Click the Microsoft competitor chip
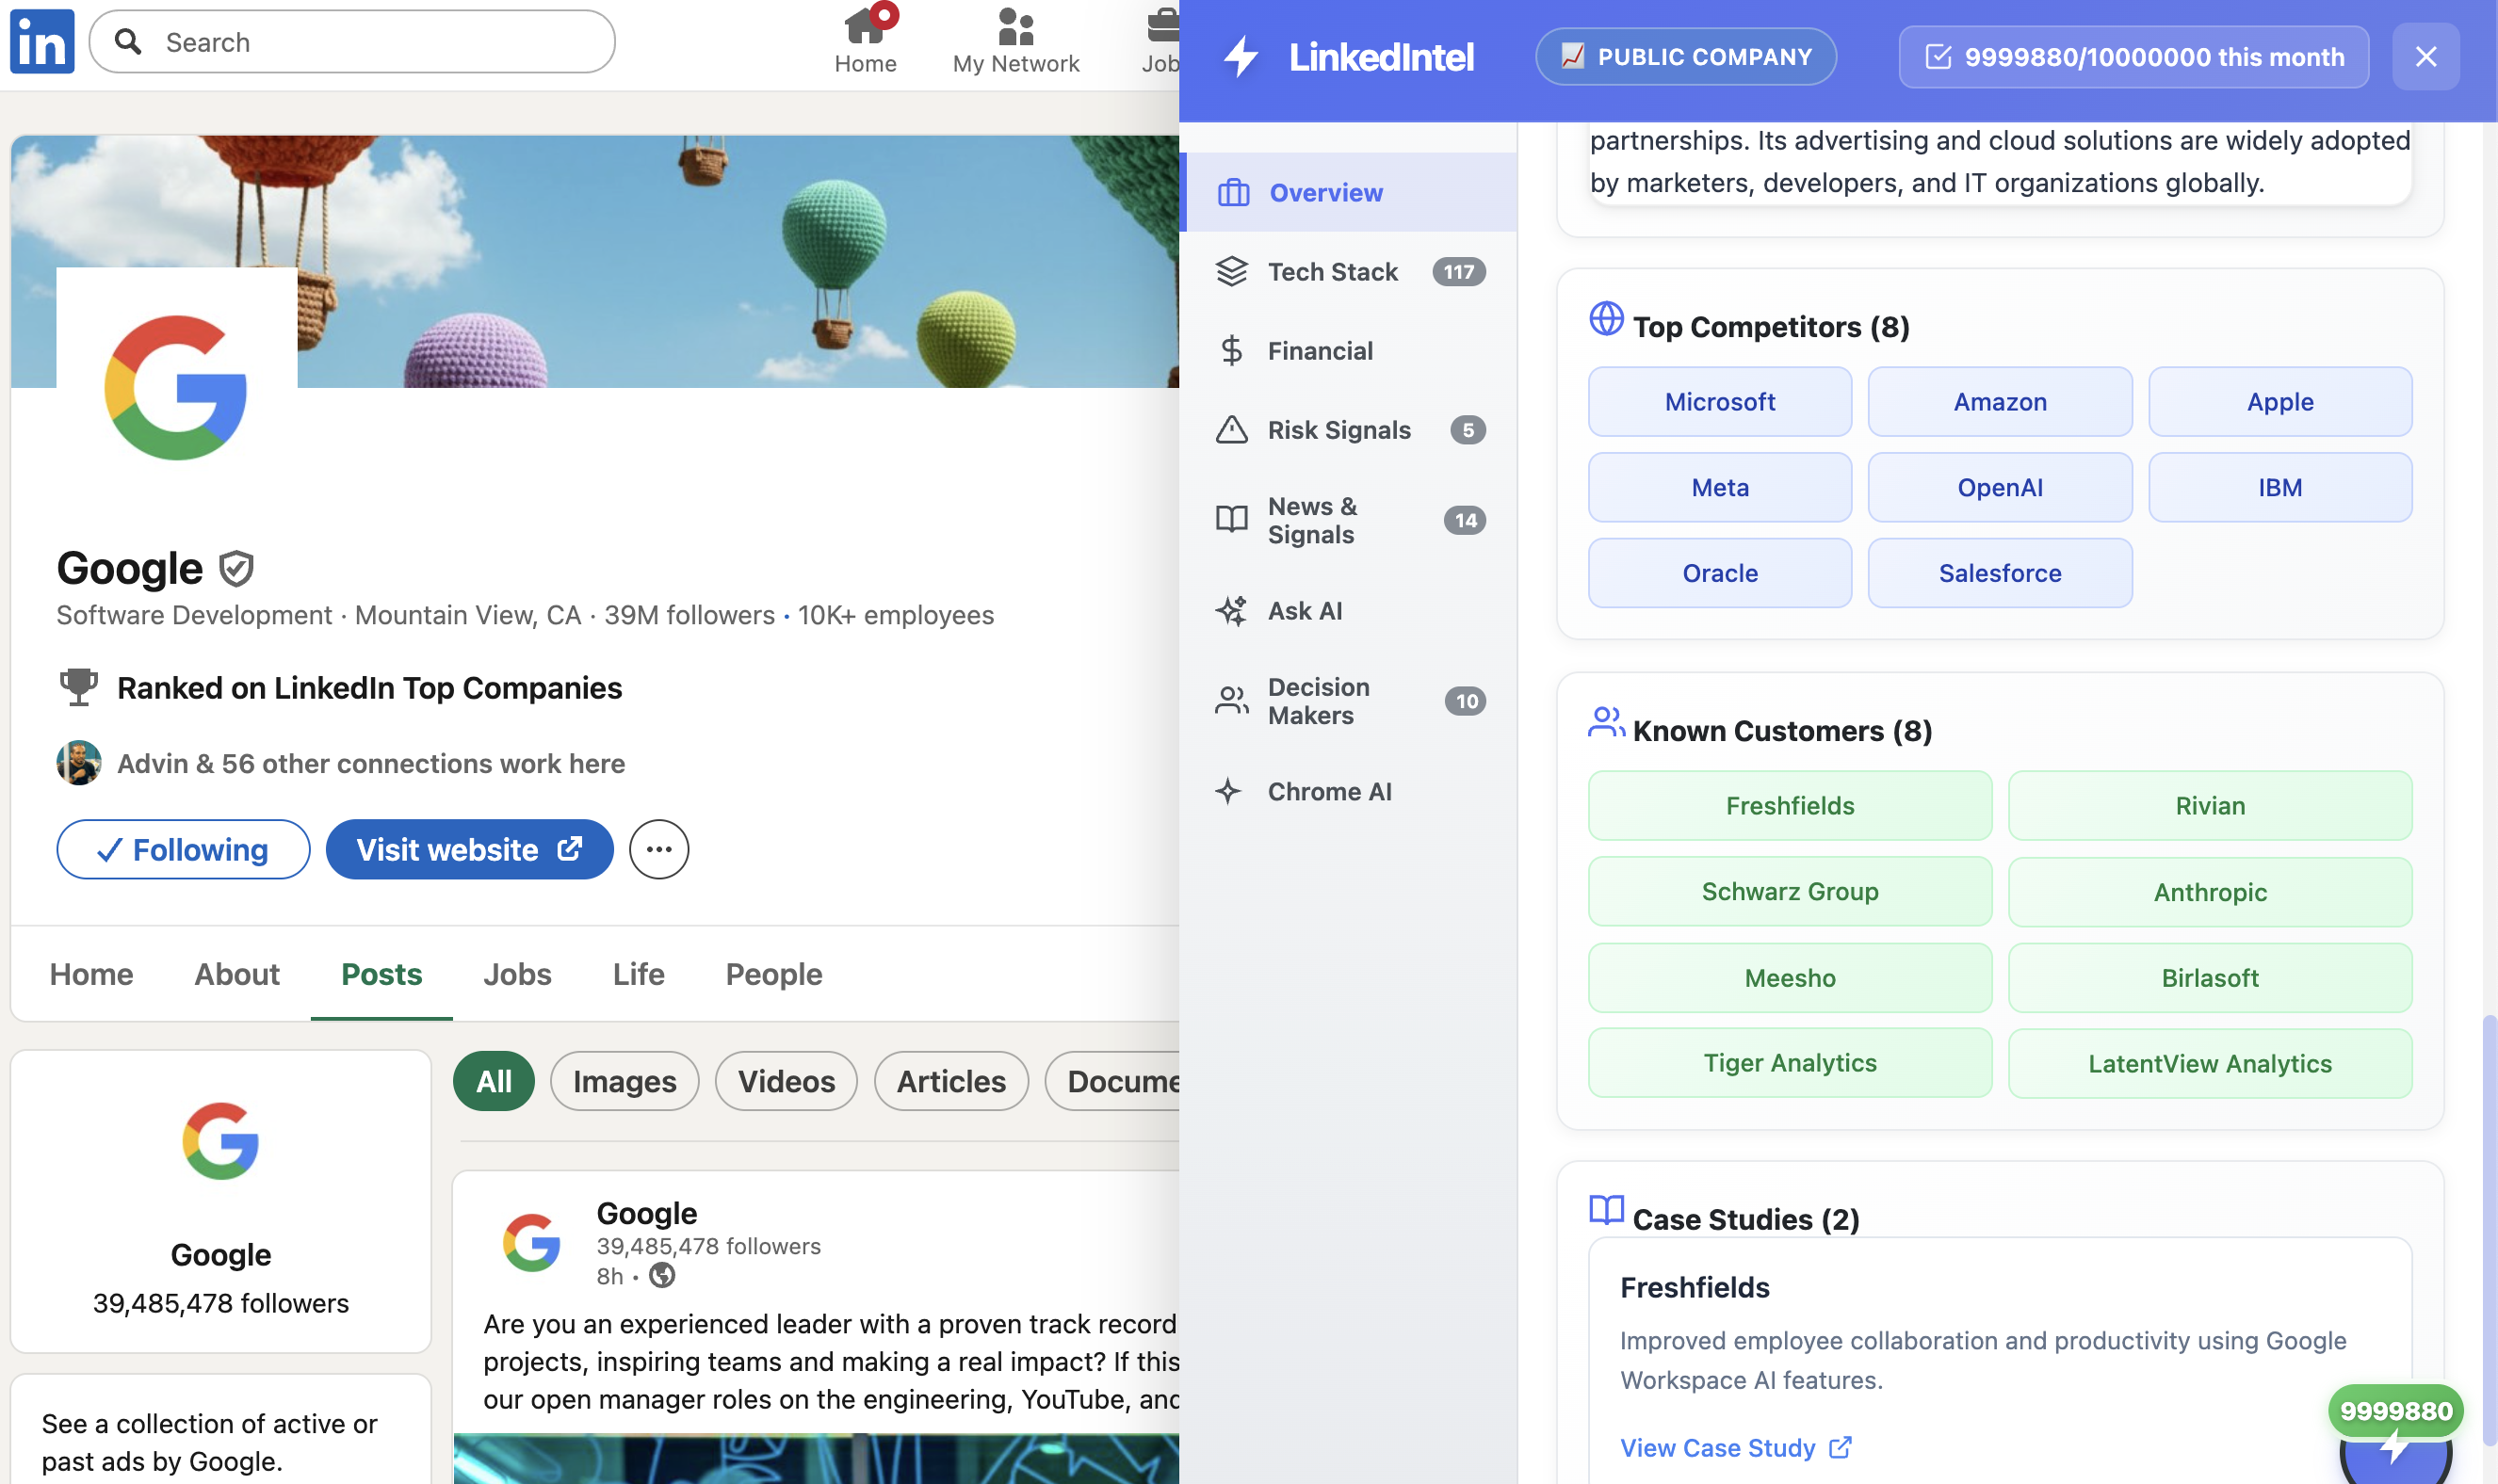The height and width of the screenshot is (1484, 2498). point(1719,401)
